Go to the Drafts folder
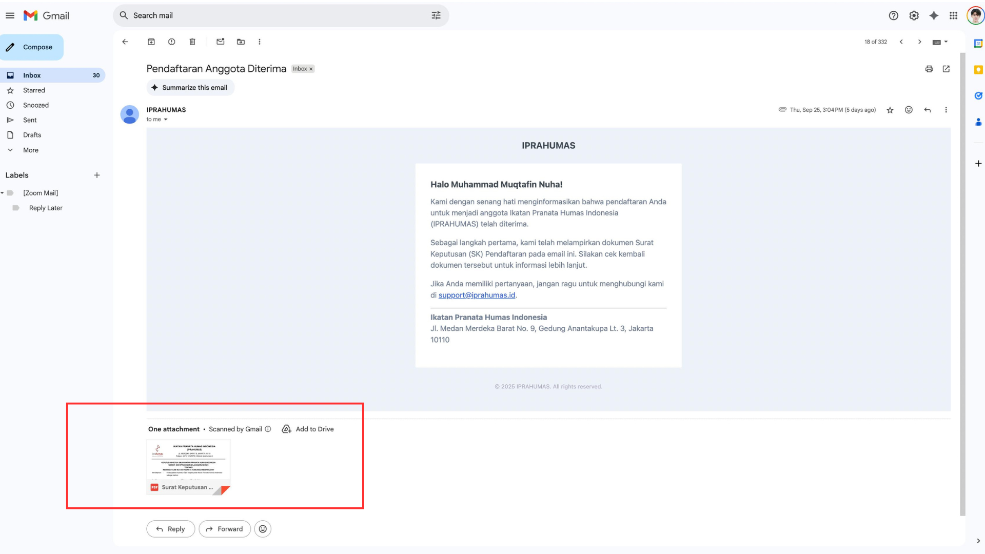 [x=32, y=135]
